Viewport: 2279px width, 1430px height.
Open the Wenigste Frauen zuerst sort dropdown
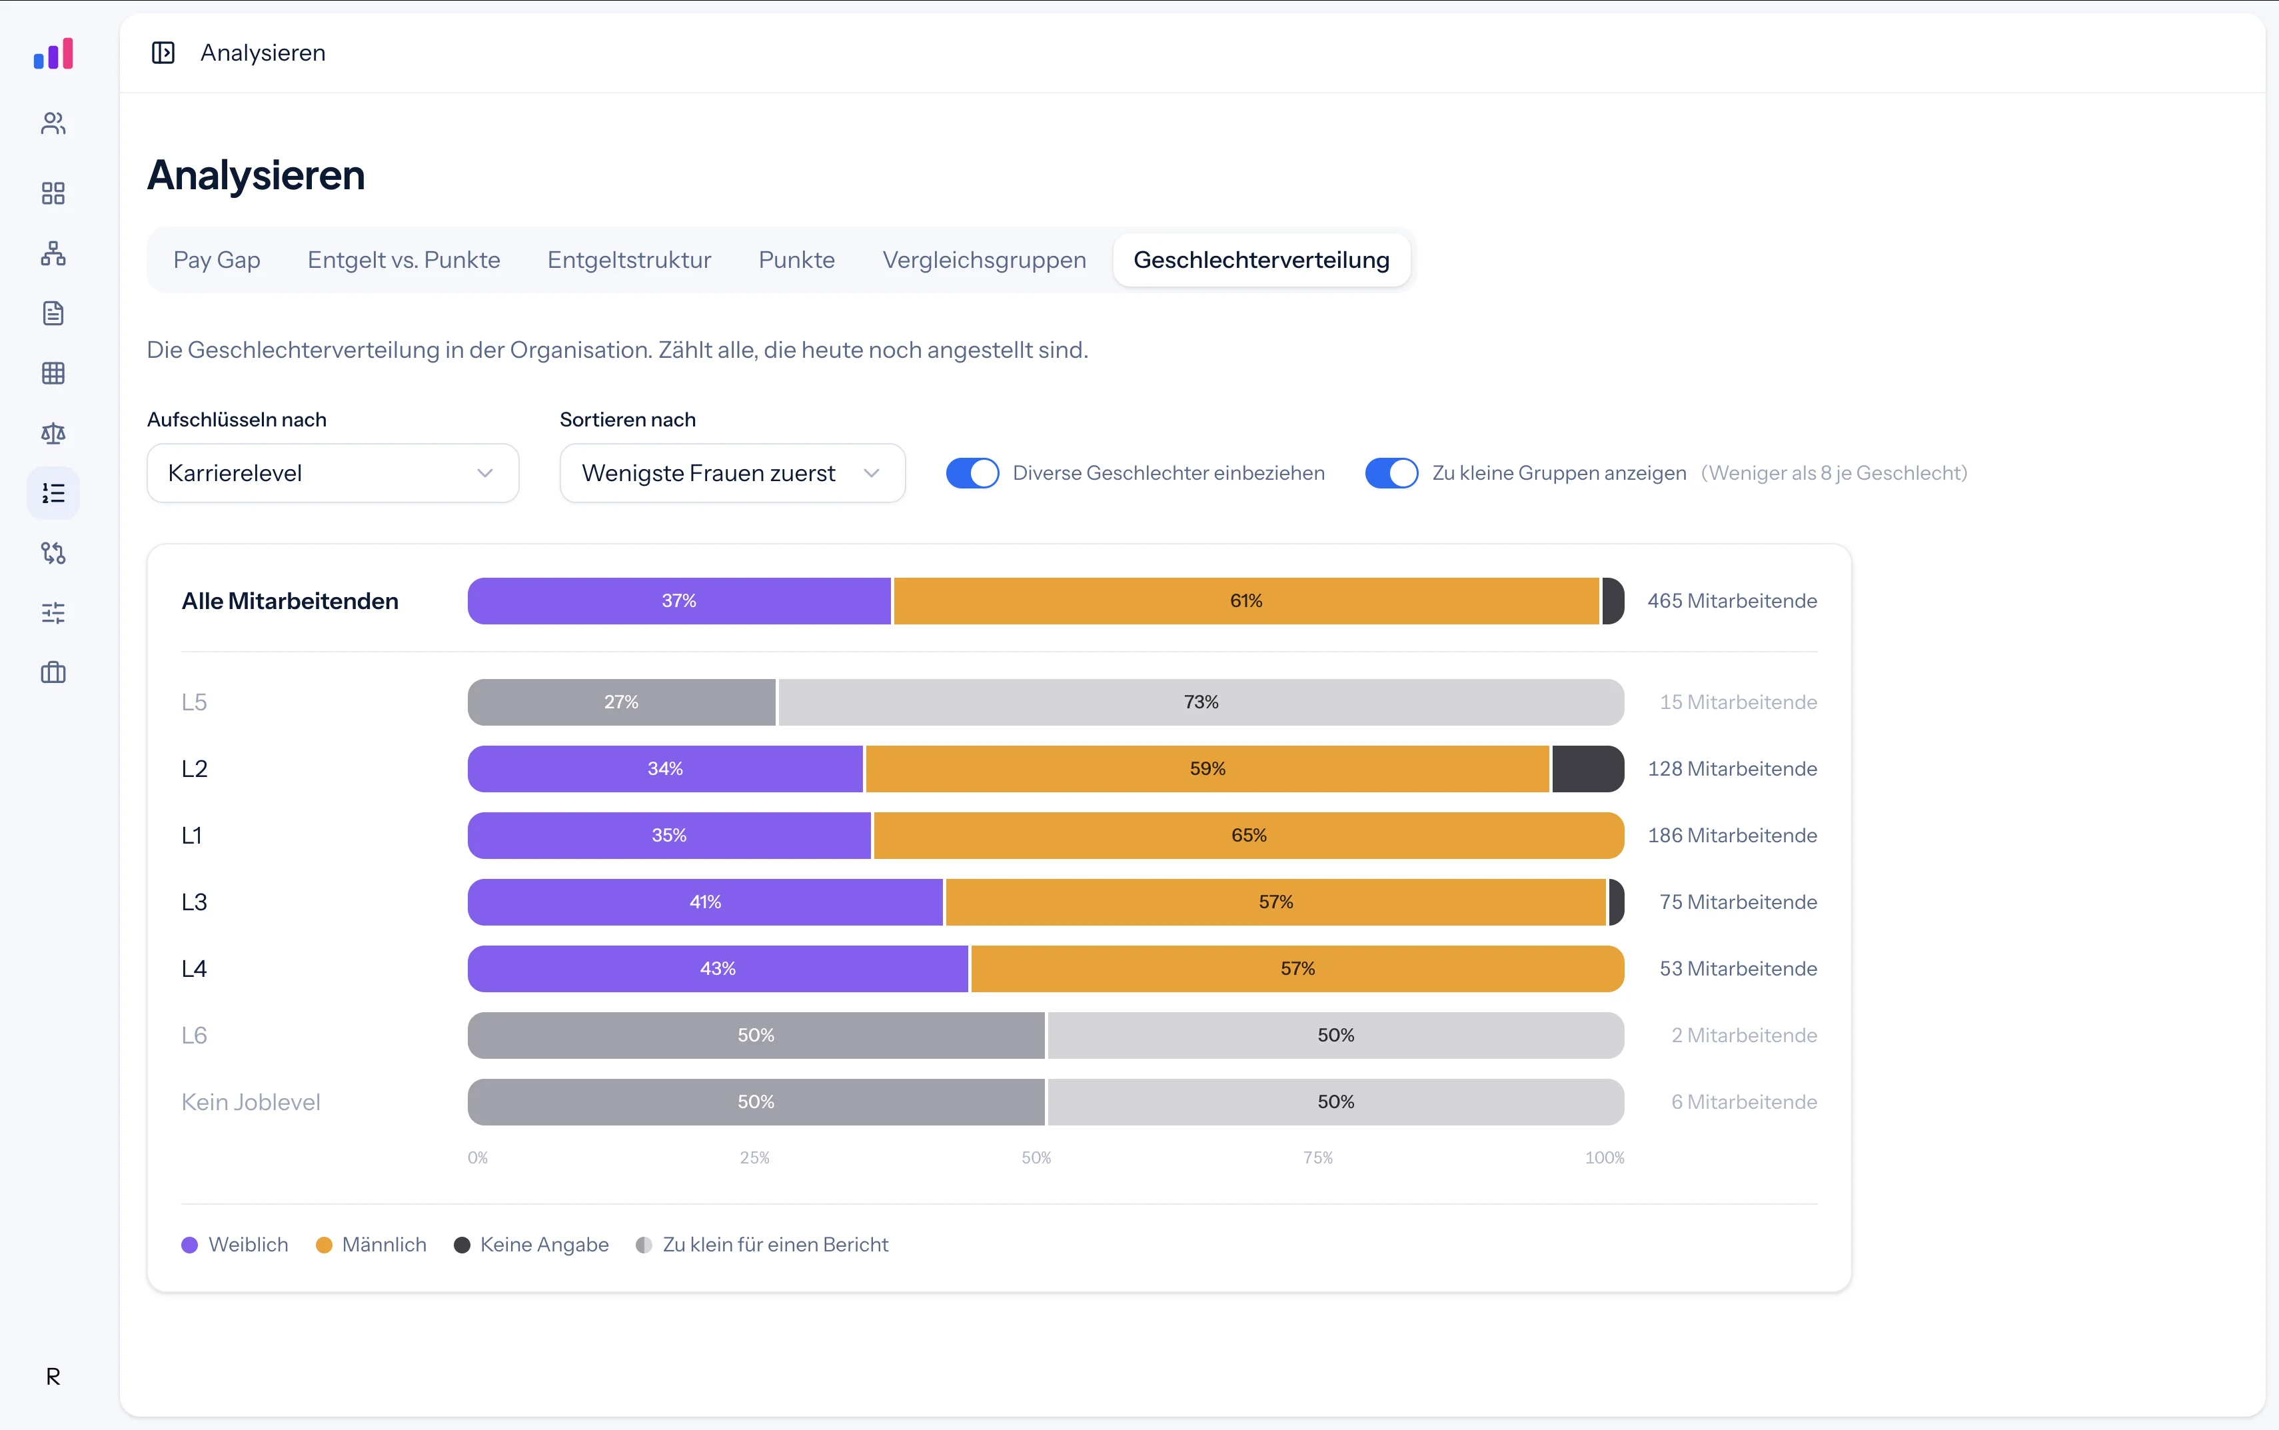click(x=732, y=473)
